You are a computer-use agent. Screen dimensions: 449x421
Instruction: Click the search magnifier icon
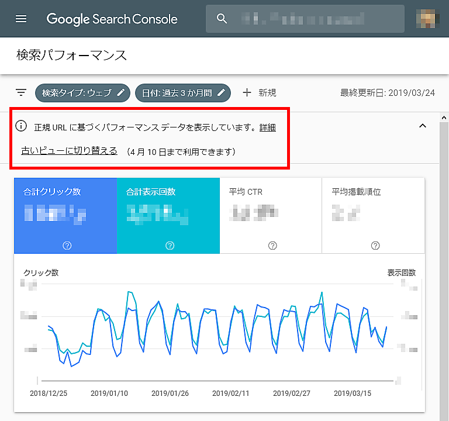[x=222, y=19]
